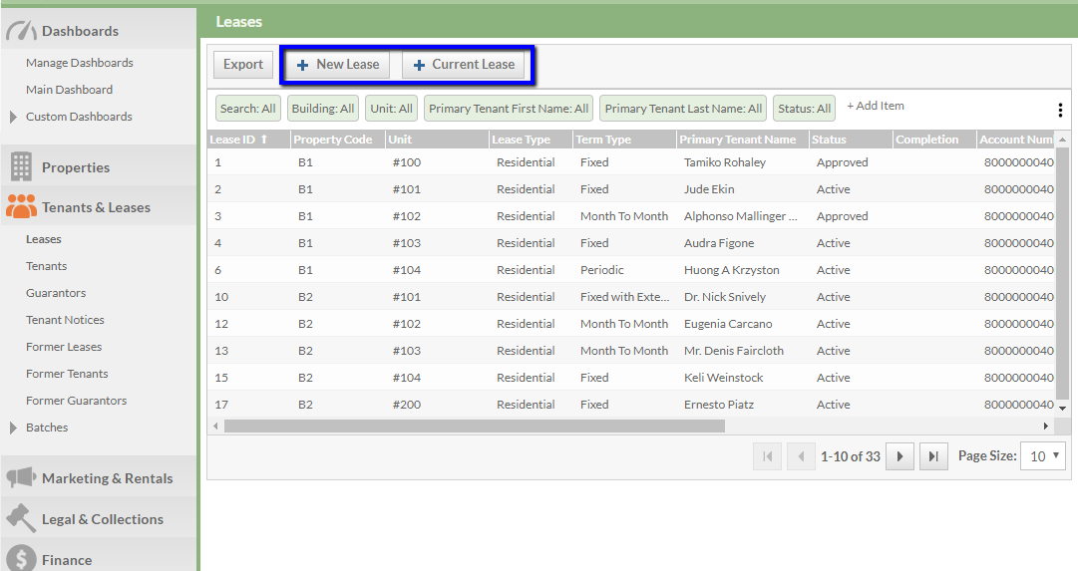
Task: Open the Dashboards gauge icon section
Action: pos(21,31)
